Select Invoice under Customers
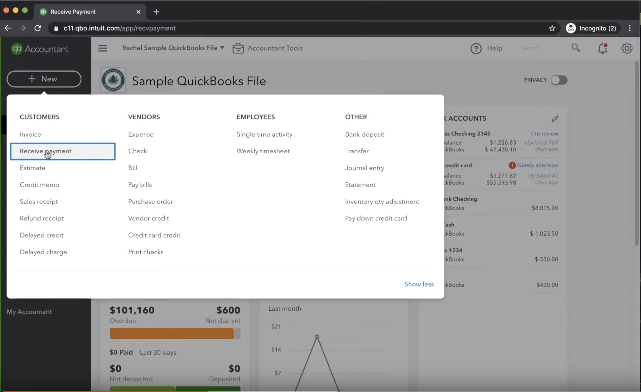Image resolution: width=641 pixels, height=392 pixels. 30,134
